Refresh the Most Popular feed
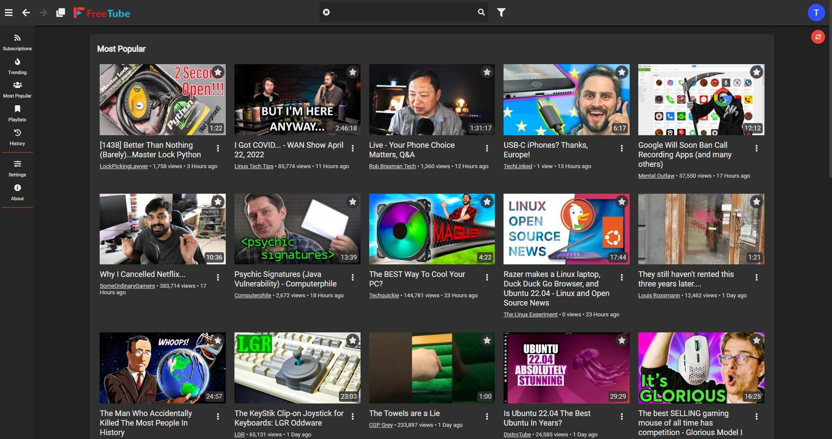 click(818, 37)
